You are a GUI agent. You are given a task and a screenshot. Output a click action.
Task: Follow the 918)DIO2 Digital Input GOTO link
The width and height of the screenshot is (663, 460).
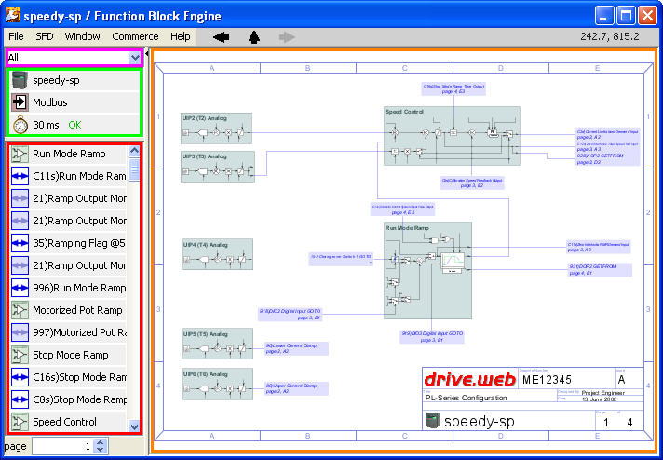[291, 314]
